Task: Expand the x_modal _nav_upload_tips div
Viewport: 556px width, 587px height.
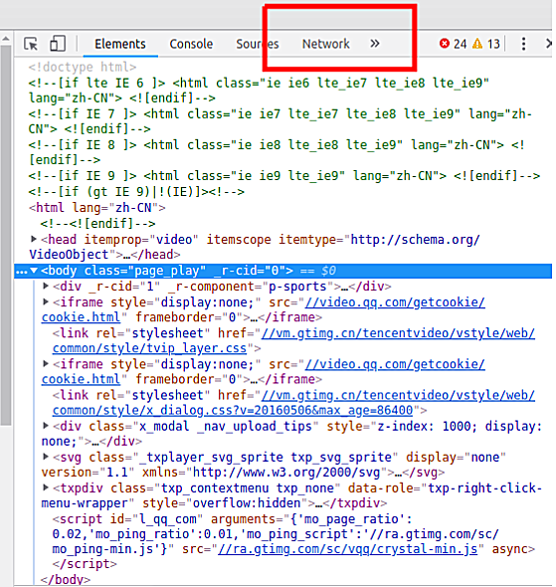Action: (46, 426)
